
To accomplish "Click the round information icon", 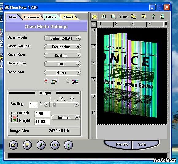I will (x=68, y=145).
